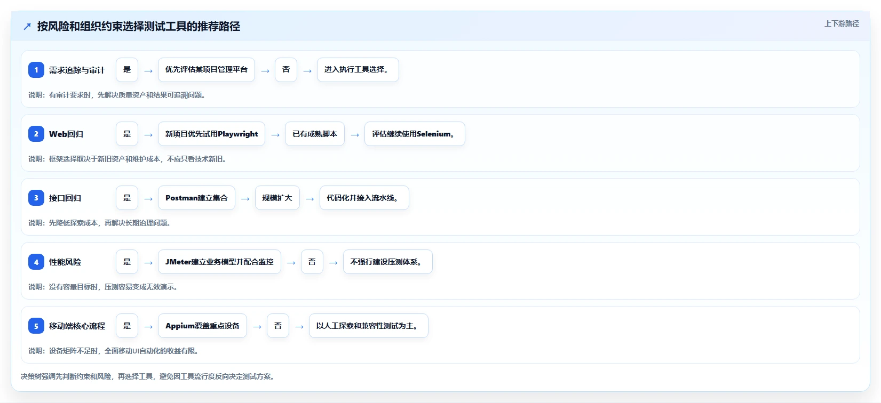This screenshot has height=403, width=881.
Task: Click the 规模扩大 chip
Action: tap(277, 198)
